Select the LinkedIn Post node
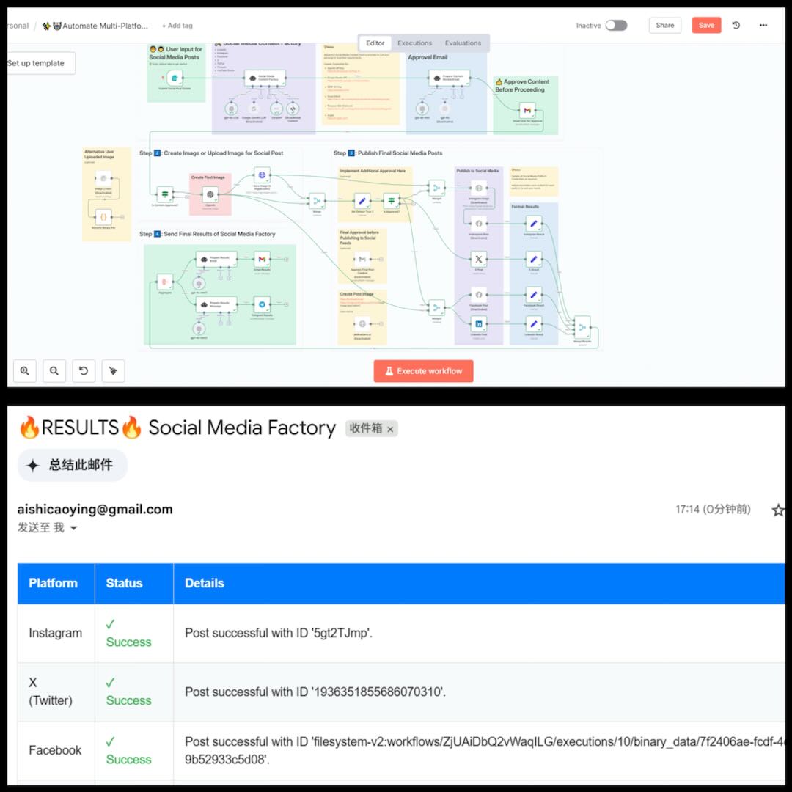792x792 pixels. pyautogui.click(x=479, y=323)
